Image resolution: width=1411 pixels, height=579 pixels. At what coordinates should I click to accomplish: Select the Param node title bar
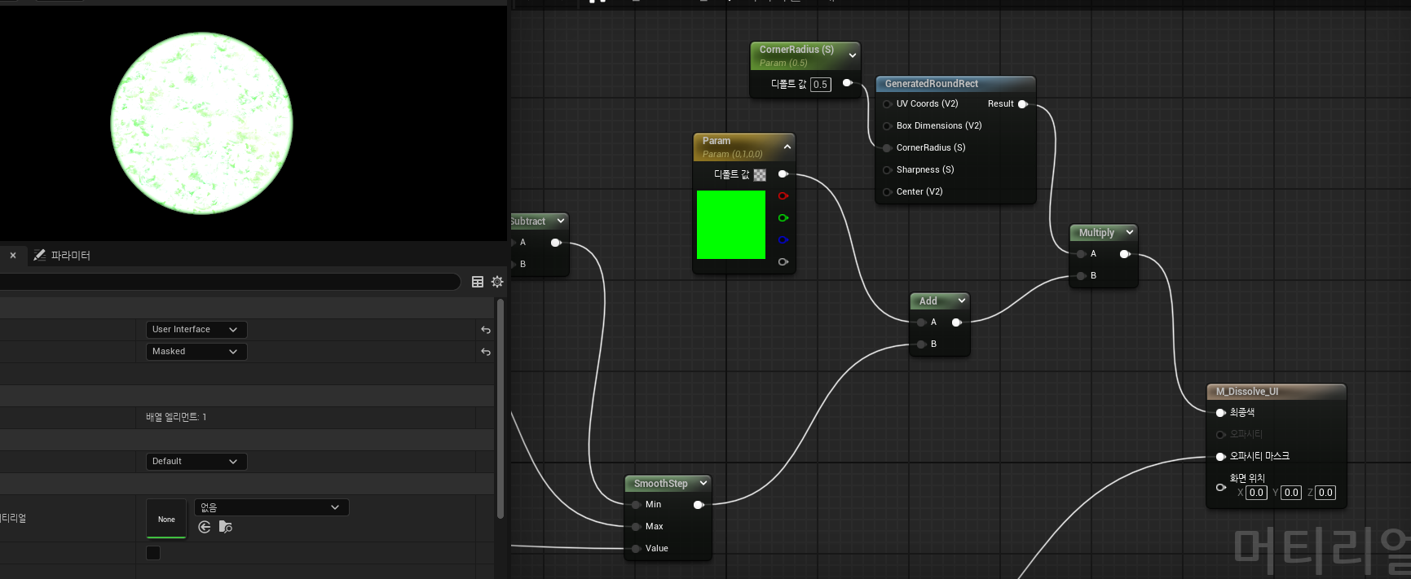743,147
